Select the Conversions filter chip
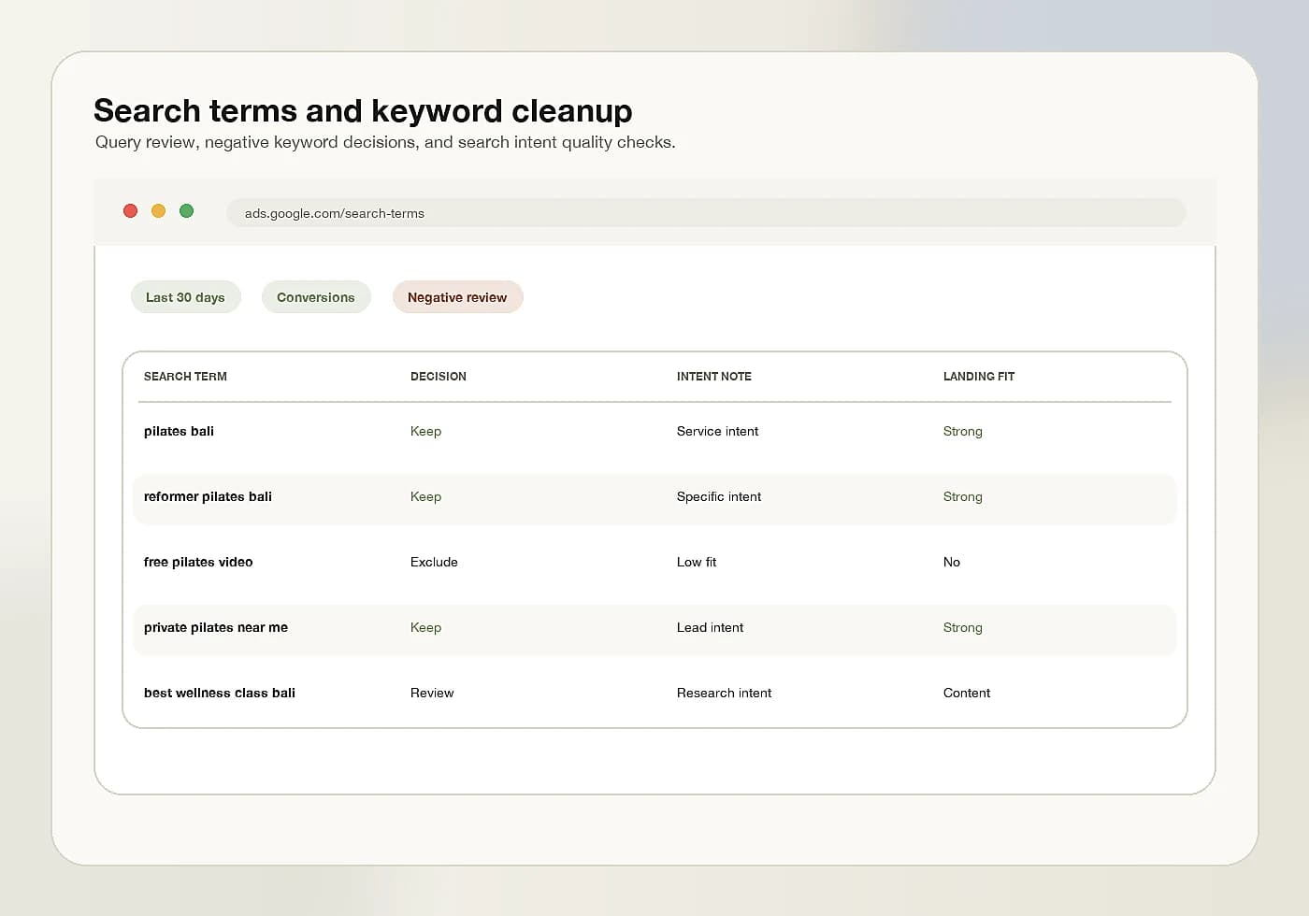1309x916 pixels. click(x=316, y=297)
